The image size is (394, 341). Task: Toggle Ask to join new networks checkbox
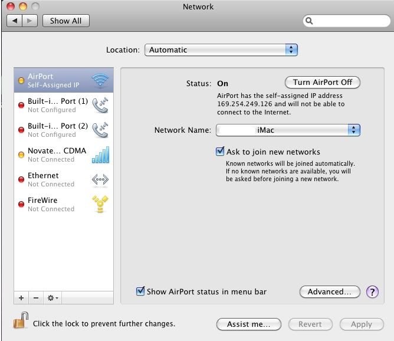pos(220,151)
